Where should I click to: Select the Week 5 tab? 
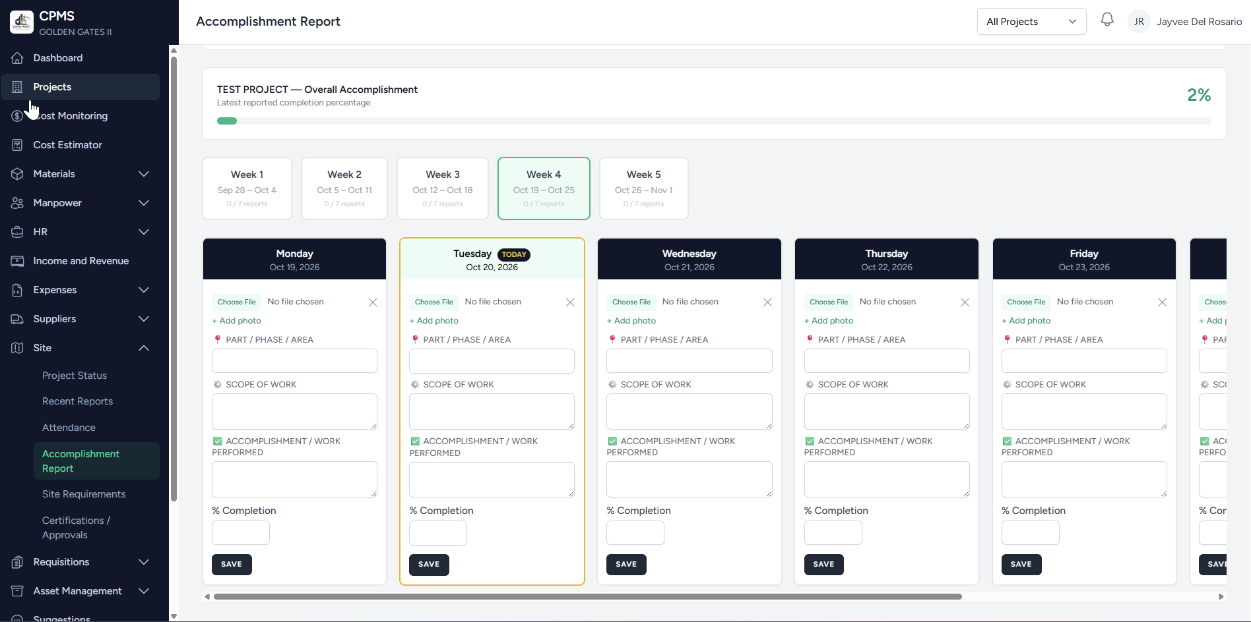(x=644, y=188)
